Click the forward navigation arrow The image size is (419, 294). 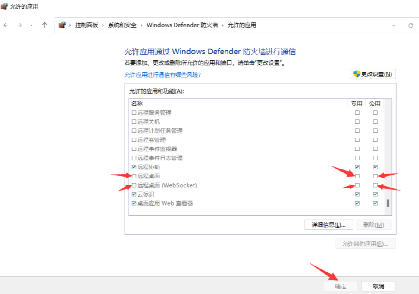(19, 25)
